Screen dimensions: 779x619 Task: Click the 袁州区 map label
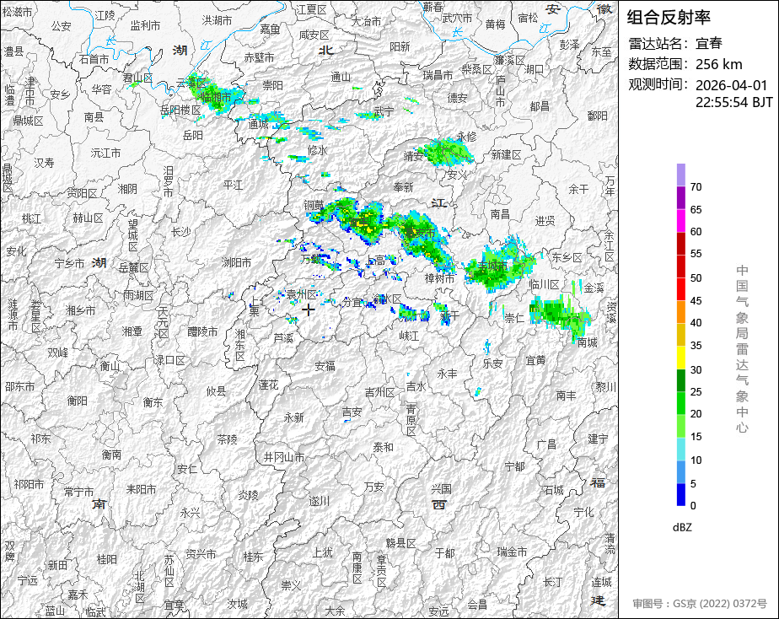pyautogui.click(x=302, y=294)
